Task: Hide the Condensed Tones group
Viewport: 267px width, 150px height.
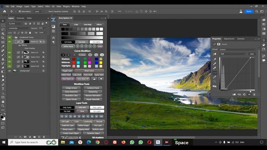Action: coord(9,37)
